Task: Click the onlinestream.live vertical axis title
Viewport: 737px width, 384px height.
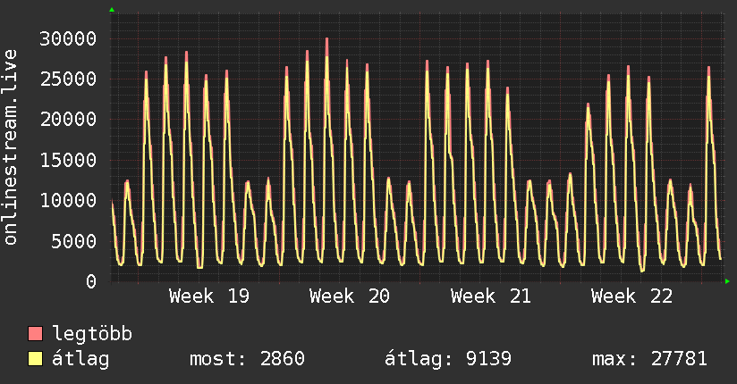Action: (x=11, y=147)
